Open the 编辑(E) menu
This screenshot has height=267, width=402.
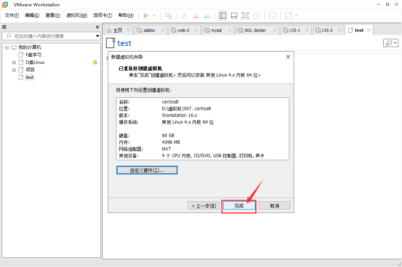point(32,15)
